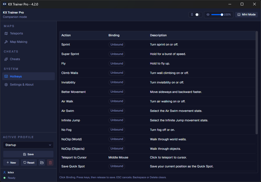Select the Hotkeys page
Screen dimensions: 261x182
coord(28,76)
